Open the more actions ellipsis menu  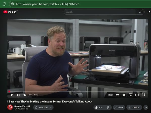[x=146, y=107]
